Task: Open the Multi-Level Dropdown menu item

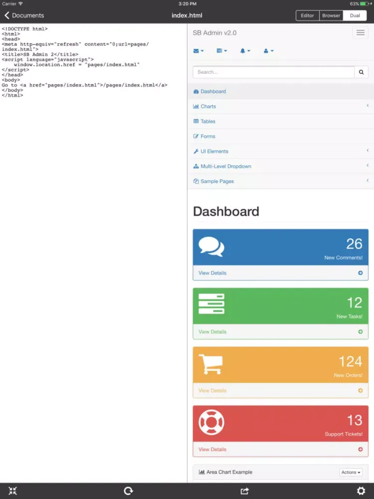Action: coord(280,167)
